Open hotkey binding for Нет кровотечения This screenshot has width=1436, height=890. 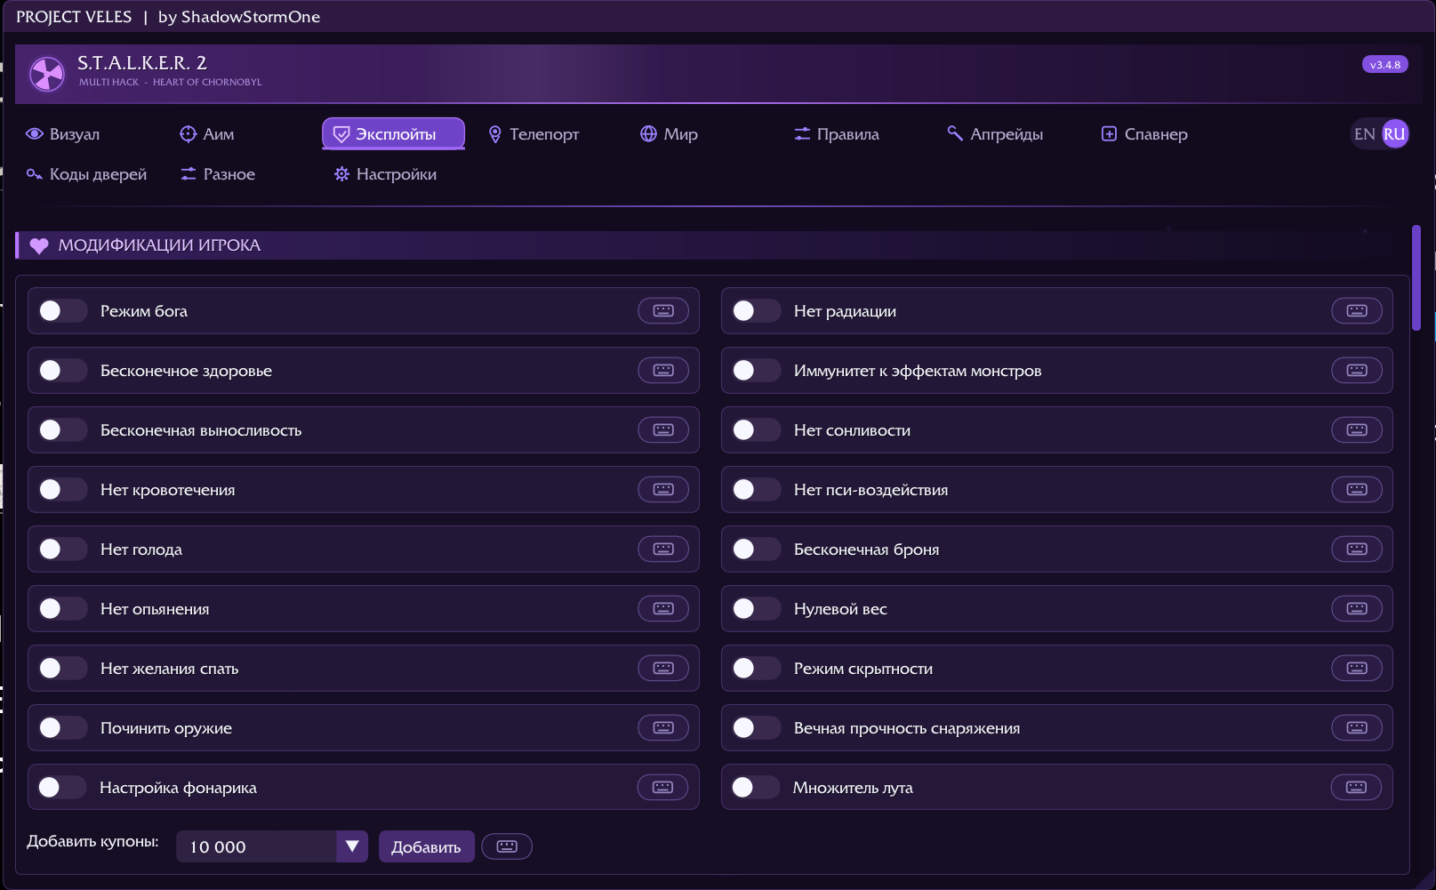pyautogui.click(x=663, y=489)
